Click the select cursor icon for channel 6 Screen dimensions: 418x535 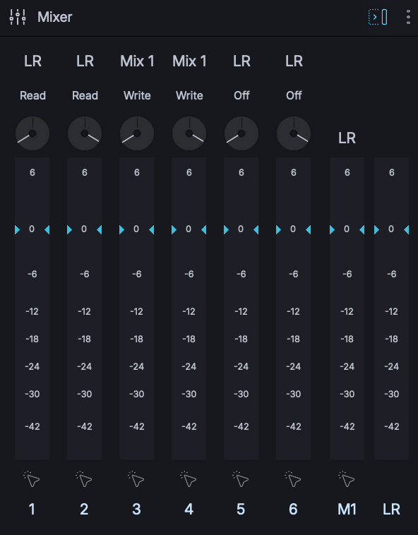click(293, 479)
